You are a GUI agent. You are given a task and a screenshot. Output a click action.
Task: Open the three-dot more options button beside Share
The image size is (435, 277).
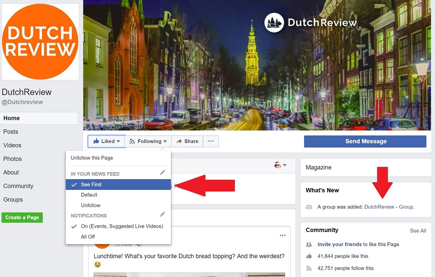(211, 141)
